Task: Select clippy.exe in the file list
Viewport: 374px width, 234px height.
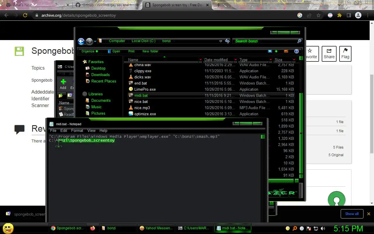Action: click(x=143, y=71)
